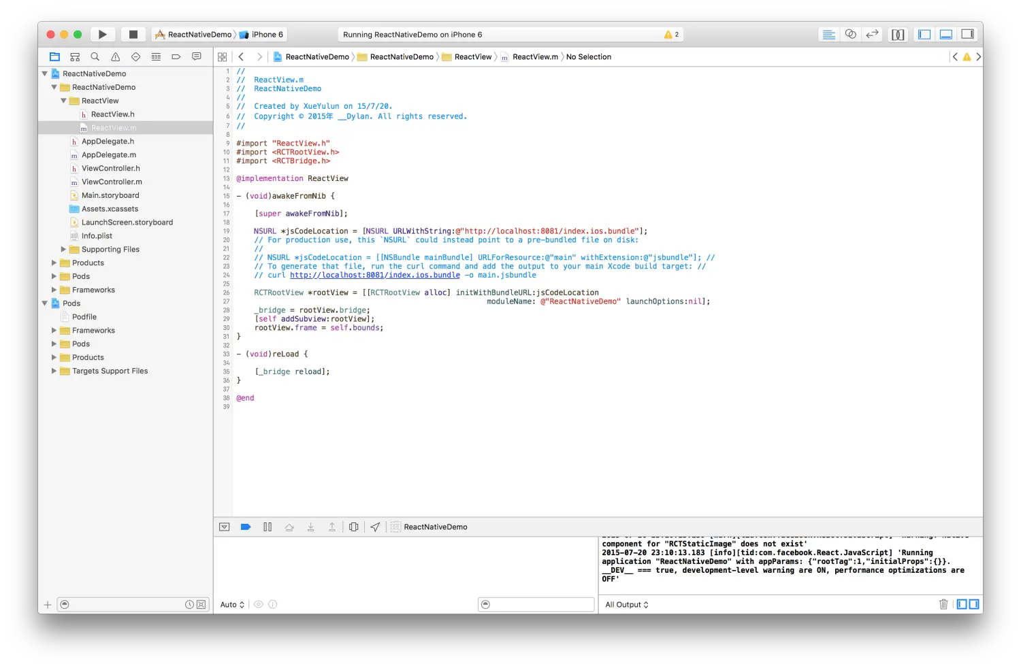Click the warning indicator in activity bar

click(671, 35)
